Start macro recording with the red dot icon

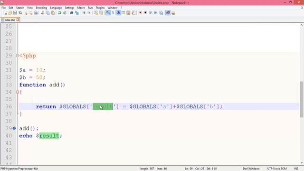pos(140,13)
